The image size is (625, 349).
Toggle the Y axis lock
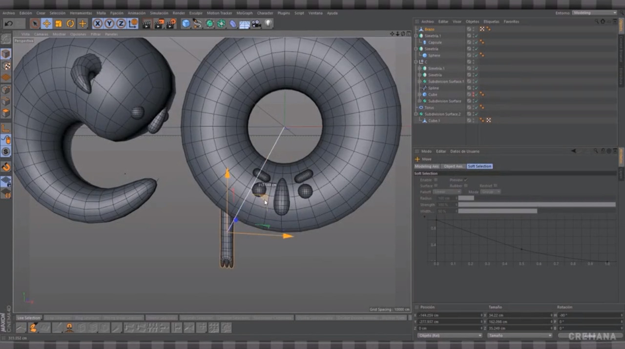[109, 23]
